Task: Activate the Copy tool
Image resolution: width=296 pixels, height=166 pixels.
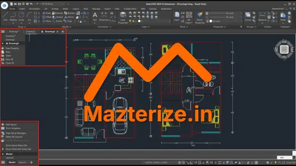Action: 68,21
